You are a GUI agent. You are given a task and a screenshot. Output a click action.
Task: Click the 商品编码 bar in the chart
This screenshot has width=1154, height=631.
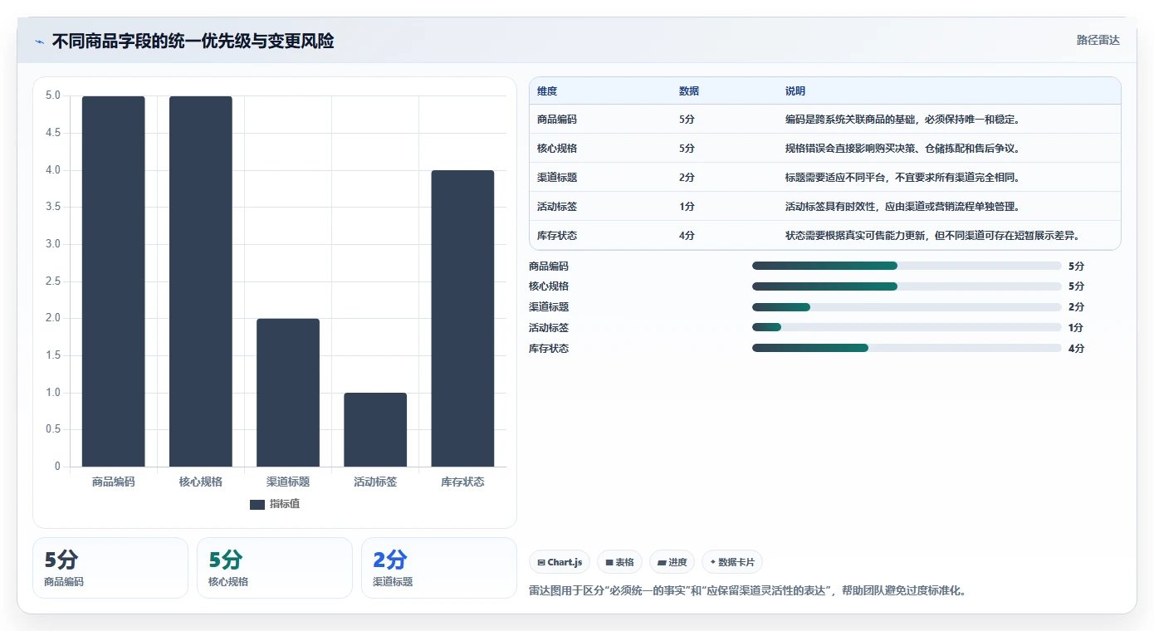point(114,281)
